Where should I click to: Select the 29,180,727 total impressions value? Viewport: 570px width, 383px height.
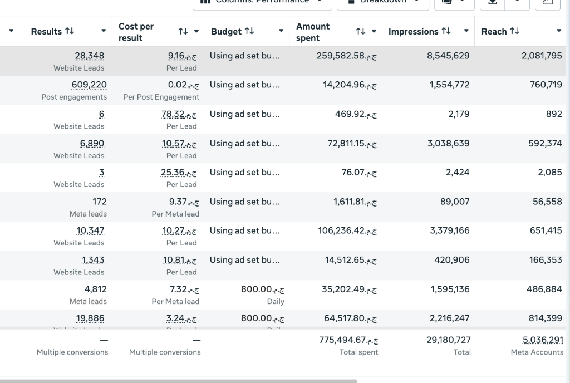click(x=449, y=340)
